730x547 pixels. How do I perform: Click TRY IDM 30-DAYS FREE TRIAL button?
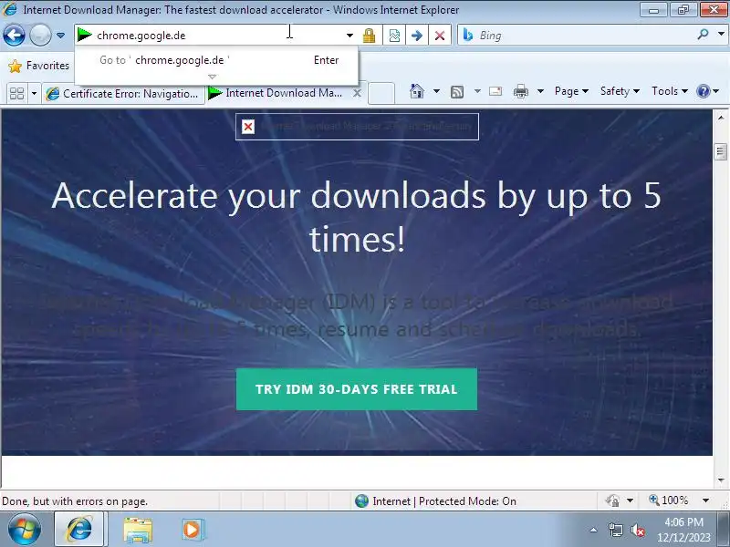357,389
